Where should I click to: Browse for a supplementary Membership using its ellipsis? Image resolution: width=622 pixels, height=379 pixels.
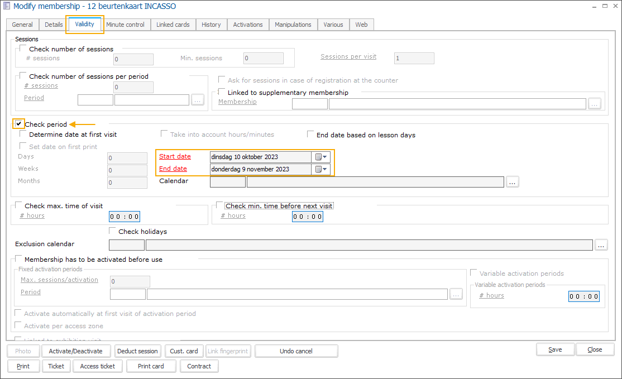(x=594, y=103)
